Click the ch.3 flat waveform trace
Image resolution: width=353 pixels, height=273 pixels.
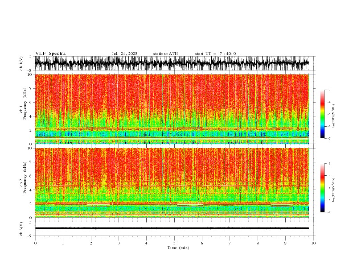(x=172, y=228)
